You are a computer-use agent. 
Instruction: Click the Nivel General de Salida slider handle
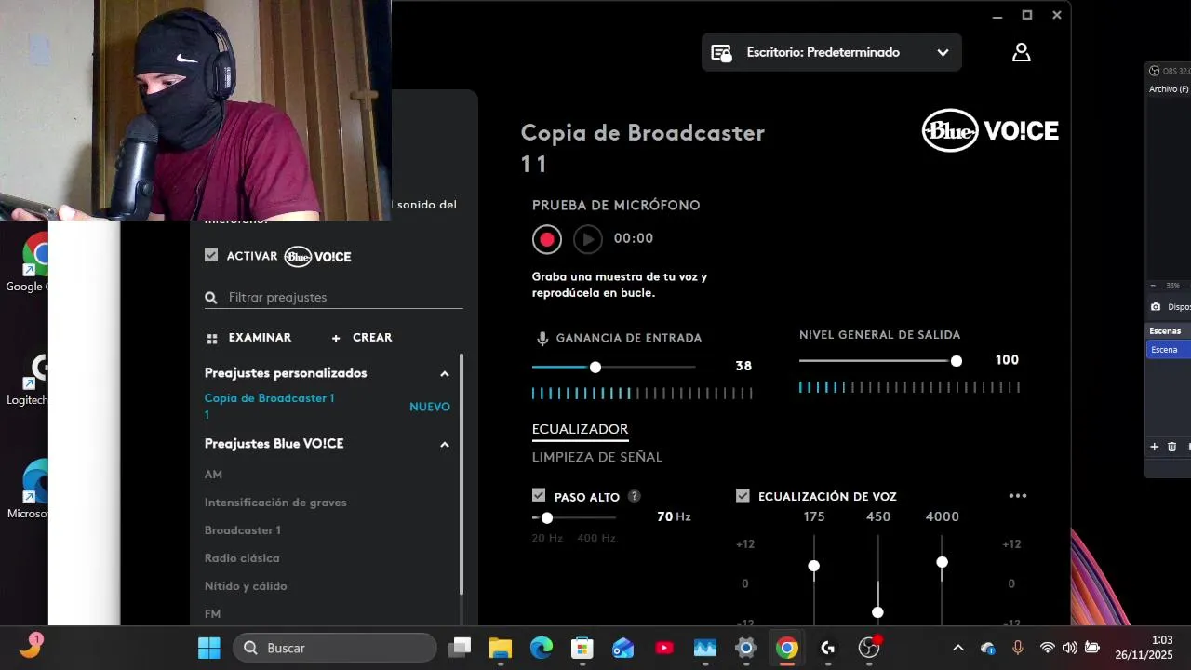coord(957,361)
